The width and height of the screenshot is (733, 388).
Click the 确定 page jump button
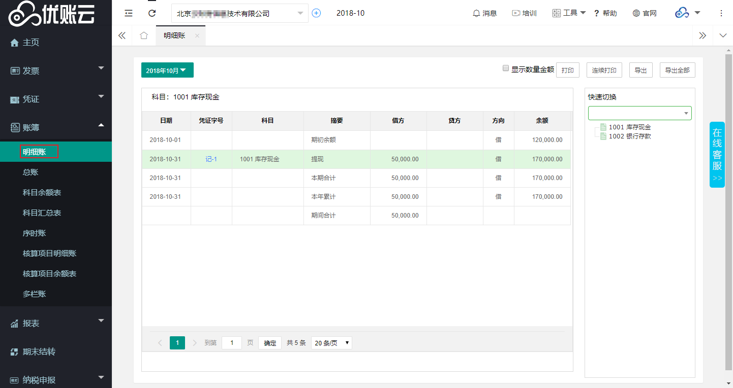pyautogui.click(x=270, y=343)
